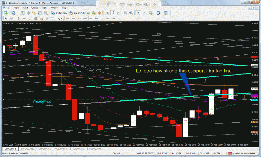Click the orange diamond icon before chart types
The image size is (261, 157).
click(x=99, y=13)
